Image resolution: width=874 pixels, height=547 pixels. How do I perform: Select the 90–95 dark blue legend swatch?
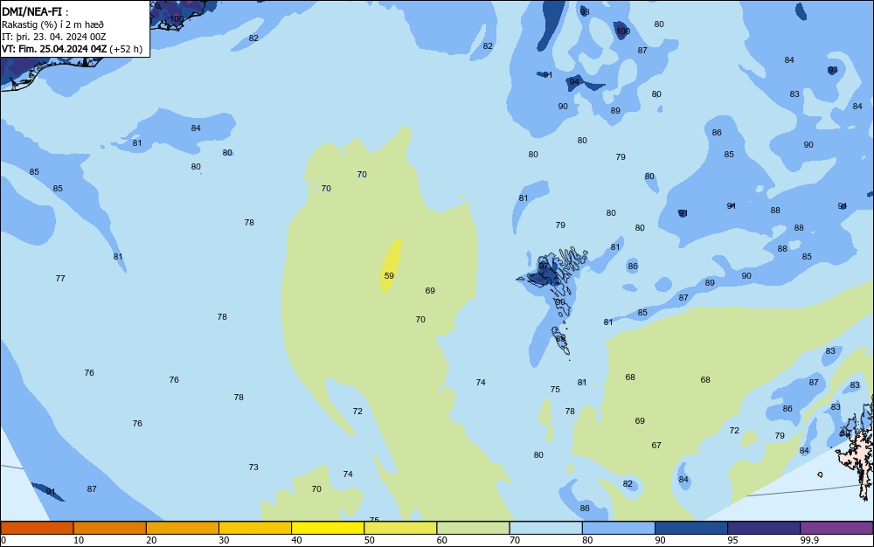tap(691, 528)
